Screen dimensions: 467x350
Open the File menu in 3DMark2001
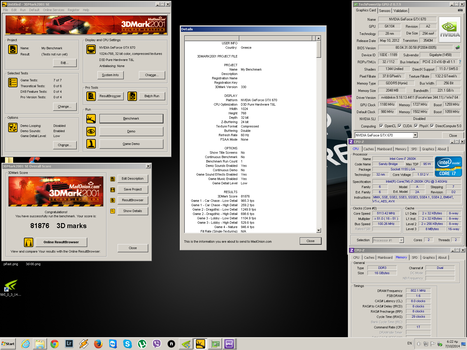point(6,10)
